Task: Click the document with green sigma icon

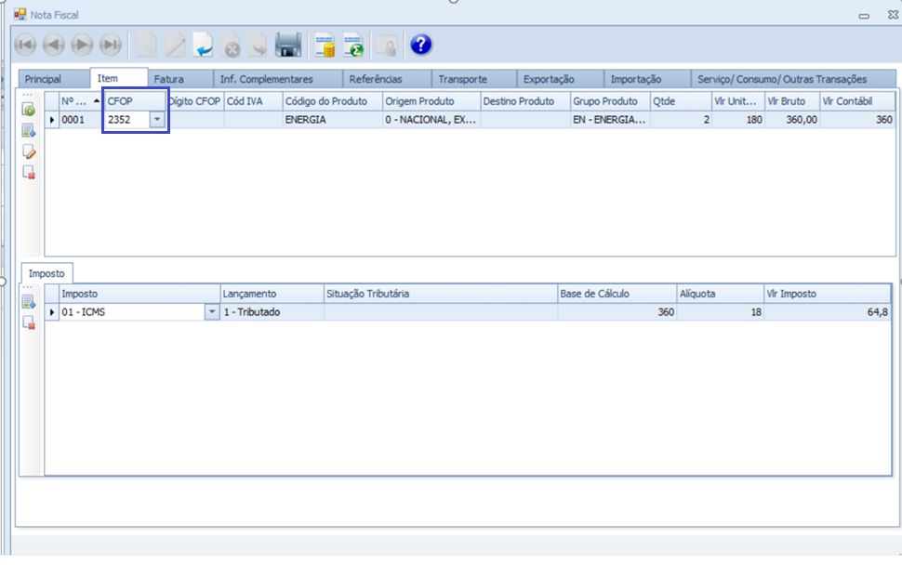Action: (x=353, y=45)
